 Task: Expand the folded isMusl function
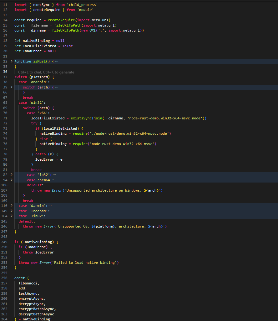click(12, 61)
